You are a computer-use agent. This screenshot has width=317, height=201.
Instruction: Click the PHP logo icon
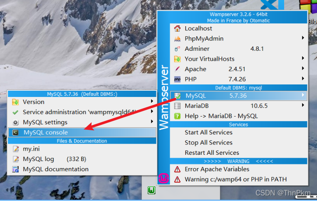pyautogui.click(x=177, y=79)
